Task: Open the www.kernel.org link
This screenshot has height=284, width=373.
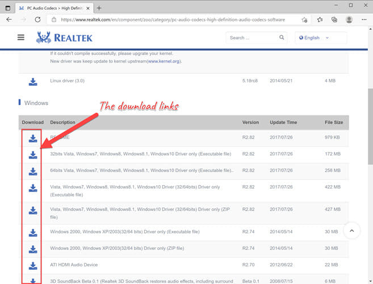Action: (164, 61)
